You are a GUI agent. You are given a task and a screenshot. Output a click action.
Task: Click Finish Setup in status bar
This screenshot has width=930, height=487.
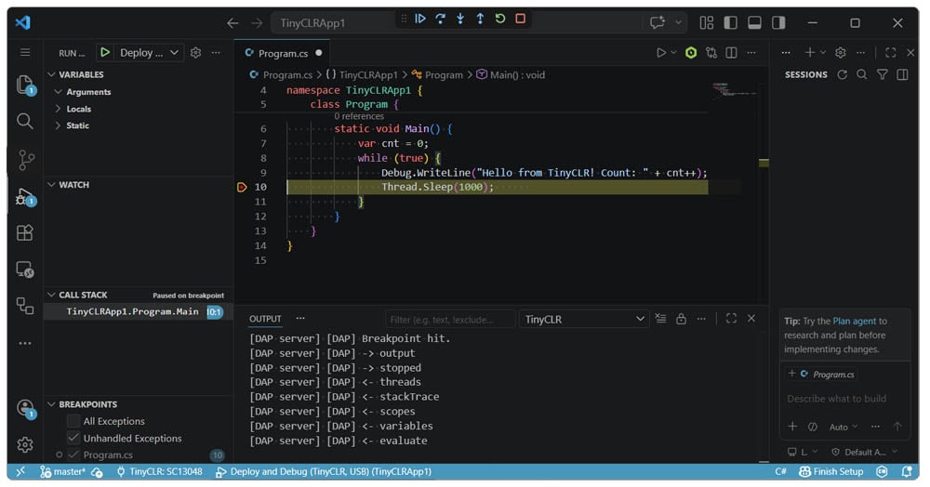pyautogui.click(x=832, y=471)
